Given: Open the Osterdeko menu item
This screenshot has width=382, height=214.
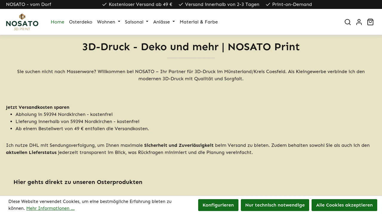Looking at the screenshot, I should click(81, 22).
